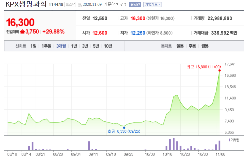The height and width of the screenshot is (161, 244).
Task: Open the 주봉 weekly candle chart
Action: [x=192, y=46]
